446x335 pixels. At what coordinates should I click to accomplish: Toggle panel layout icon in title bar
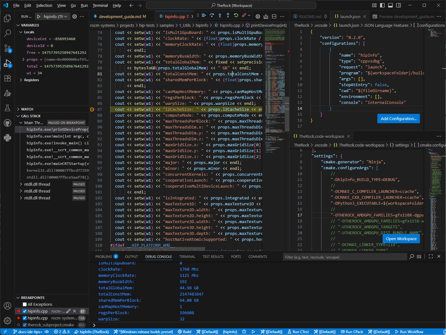(390, 5)
